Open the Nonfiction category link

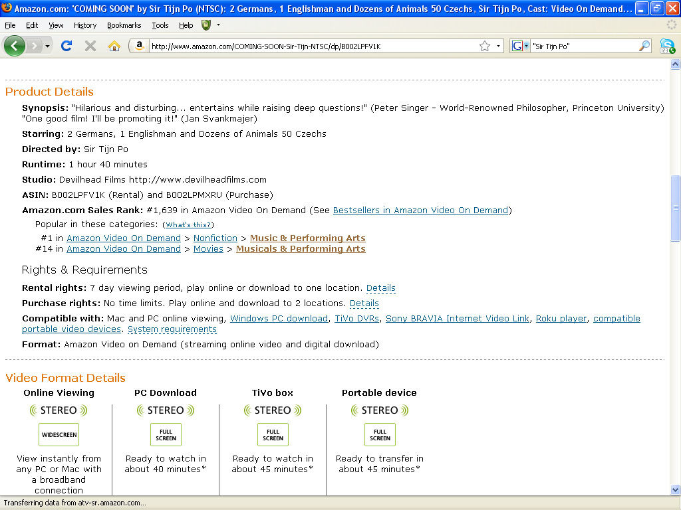[x=215, y=238]
